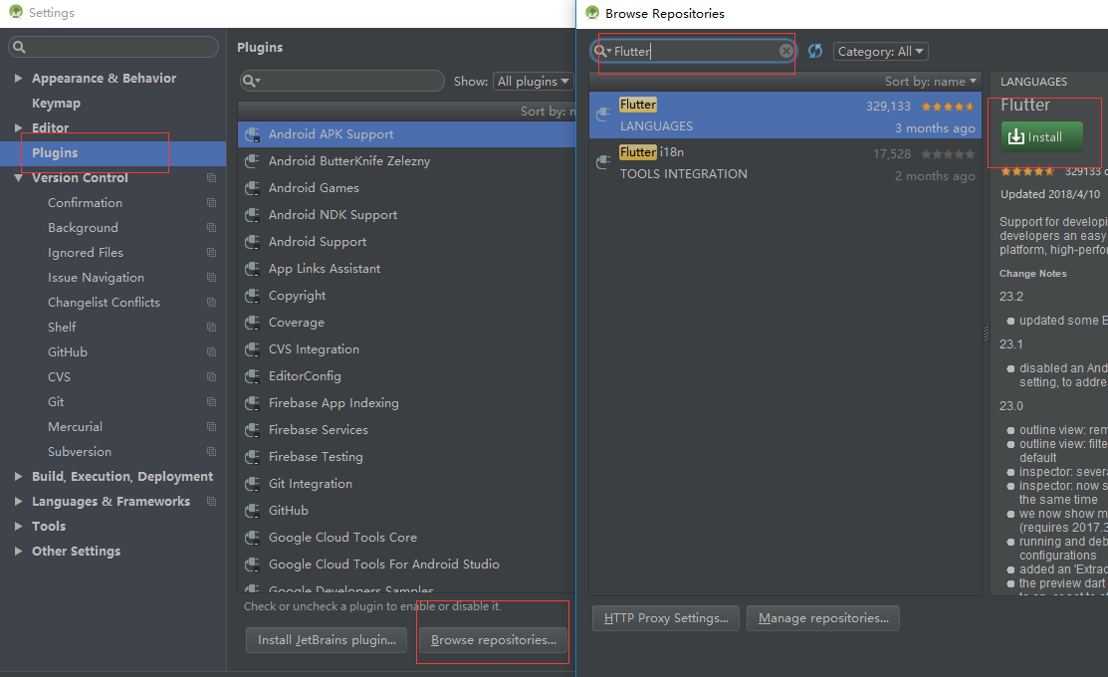This screenshot has height=677, width=1108.
Task: Open HTTP Proxy Settings
Action: point(666,617)
